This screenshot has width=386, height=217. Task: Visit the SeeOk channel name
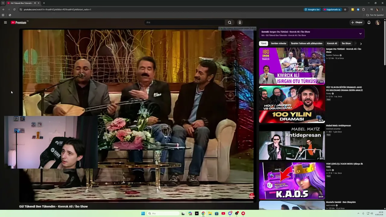(x=329, y=170)
